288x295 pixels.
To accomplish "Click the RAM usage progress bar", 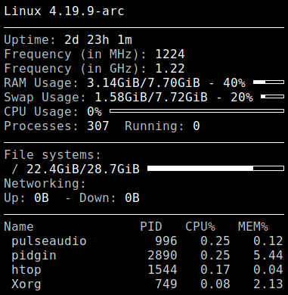I will coord(268,82).
